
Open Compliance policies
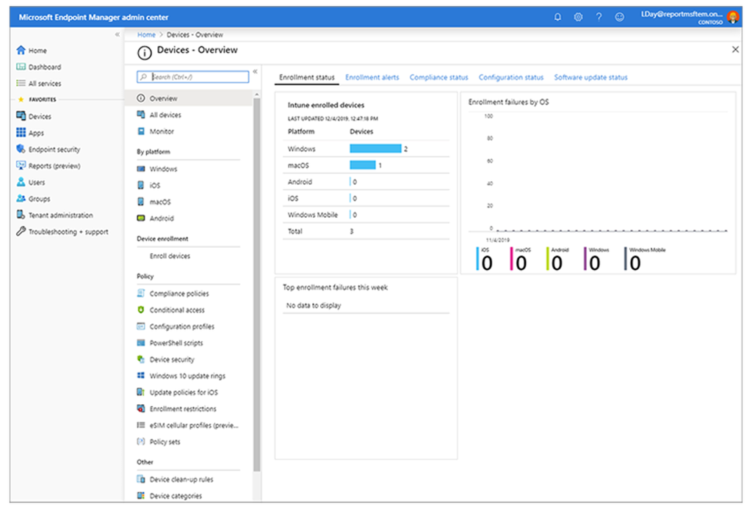[179, 293]
